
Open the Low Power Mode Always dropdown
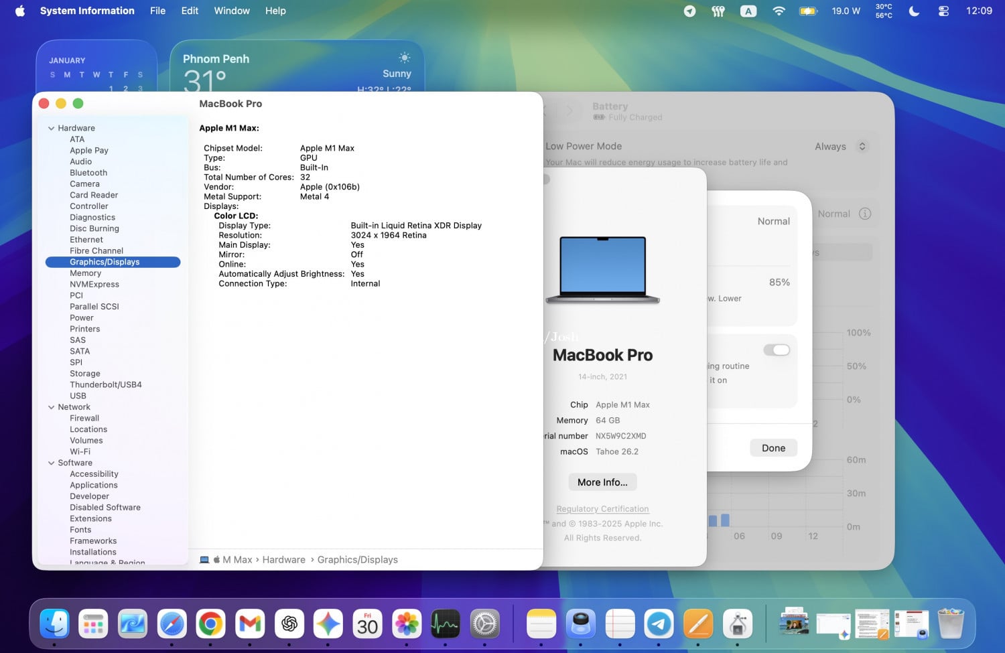coord(840,147)
